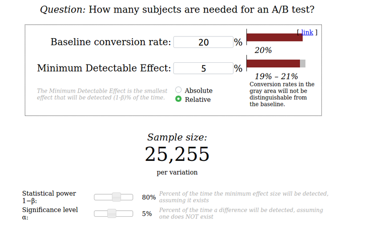Click the Minimum Detectable Effect input field

[x=203, y=68]
